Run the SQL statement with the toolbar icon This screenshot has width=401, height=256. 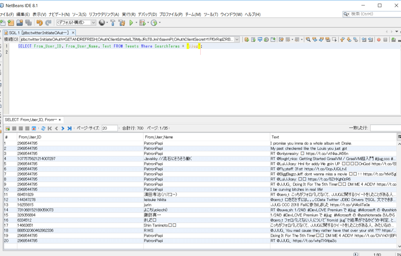pyautogui.click(x=247, y=39)
